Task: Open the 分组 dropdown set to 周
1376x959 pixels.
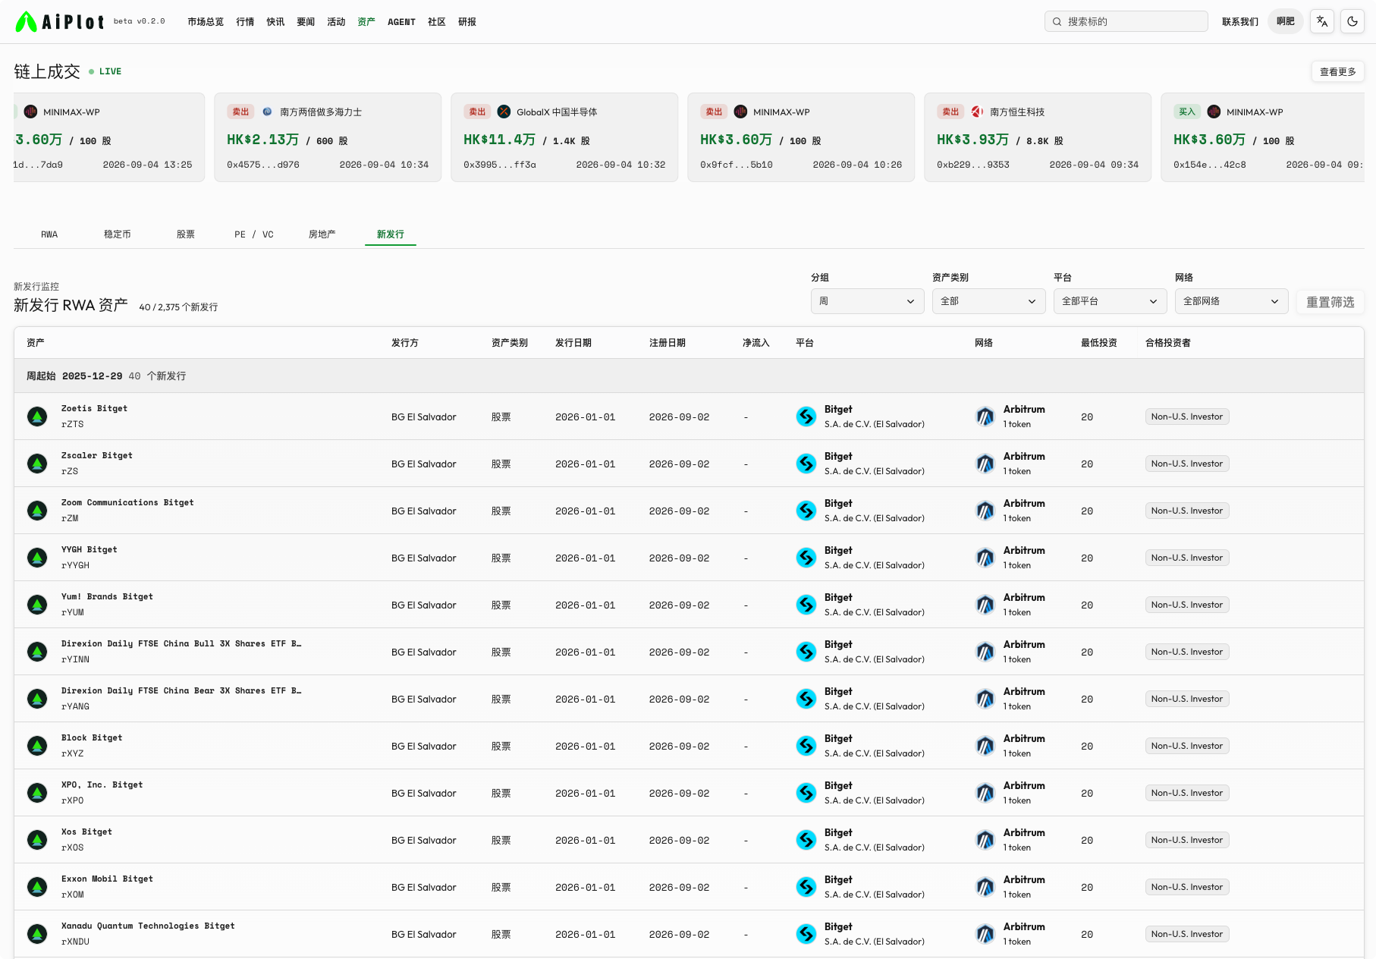Action: 868,301
